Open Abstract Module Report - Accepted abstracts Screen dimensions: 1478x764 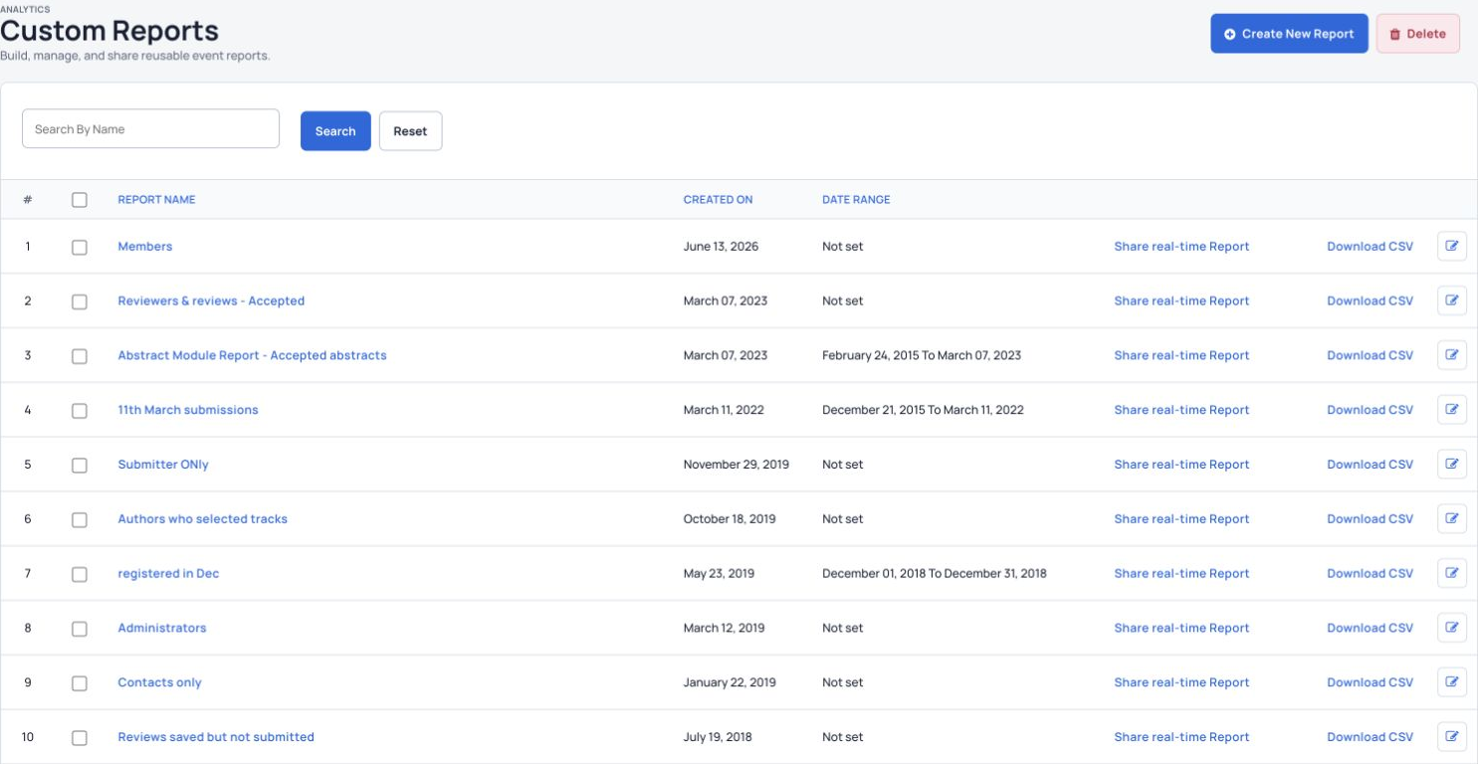click(x=252, y=355)
